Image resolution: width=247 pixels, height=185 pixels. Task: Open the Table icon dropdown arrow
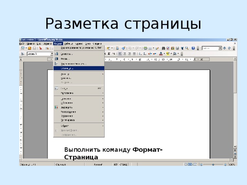pyautogui.click(x=154, y=48)
